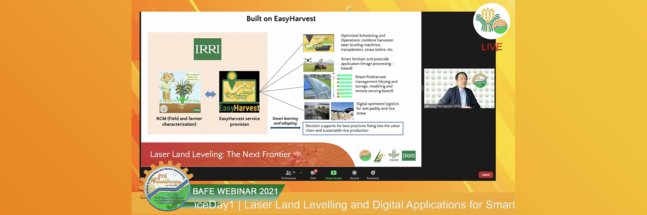The width and height of the screenshot is (647, 215).
Task: Click the combine harvester scheduling image
Action: 318,43
